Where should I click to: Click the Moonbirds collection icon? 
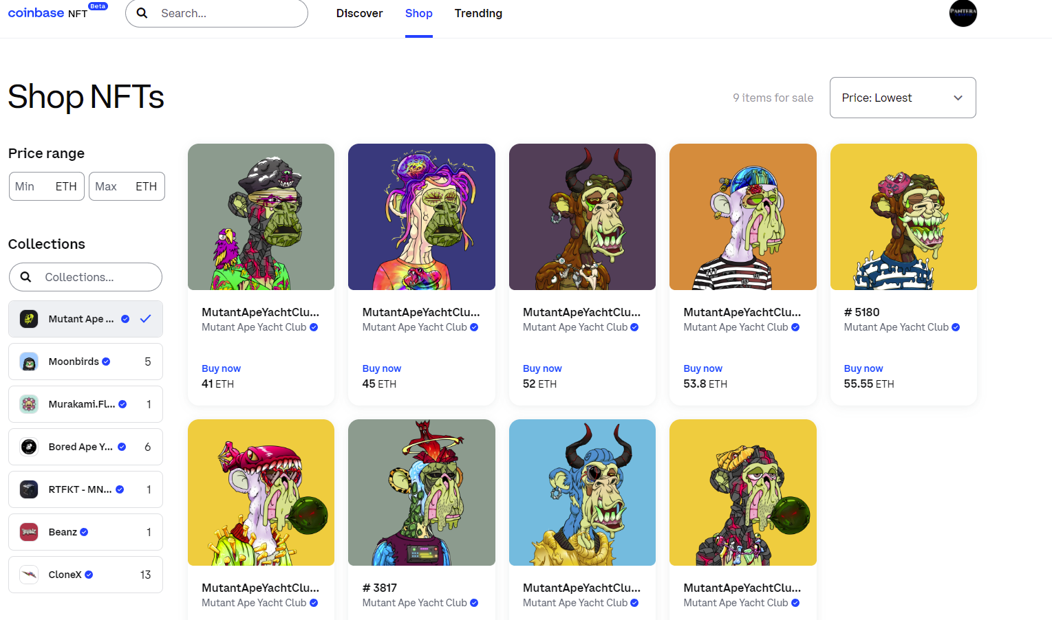[29, 362]
